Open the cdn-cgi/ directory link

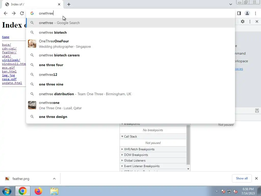[x=9, y=48]
